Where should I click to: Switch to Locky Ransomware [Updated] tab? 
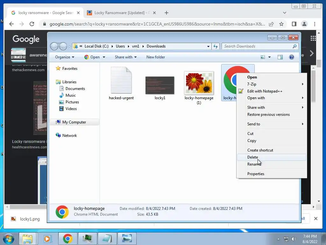click(121, 13)
